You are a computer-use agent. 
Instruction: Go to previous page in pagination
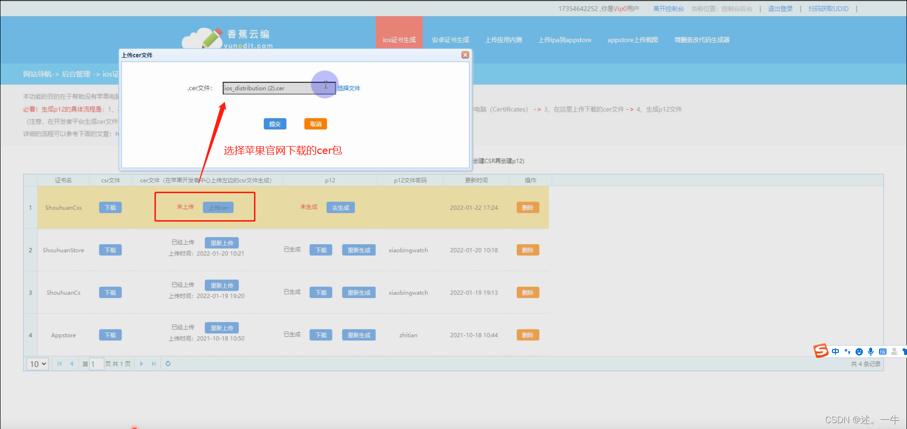click(72, 364)
